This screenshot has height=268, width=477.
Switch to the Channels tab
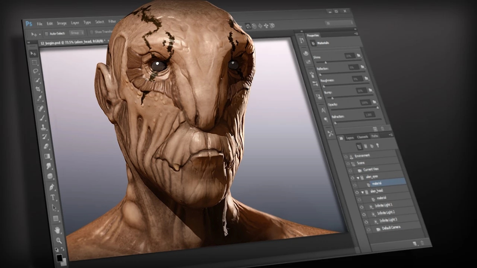362,137
